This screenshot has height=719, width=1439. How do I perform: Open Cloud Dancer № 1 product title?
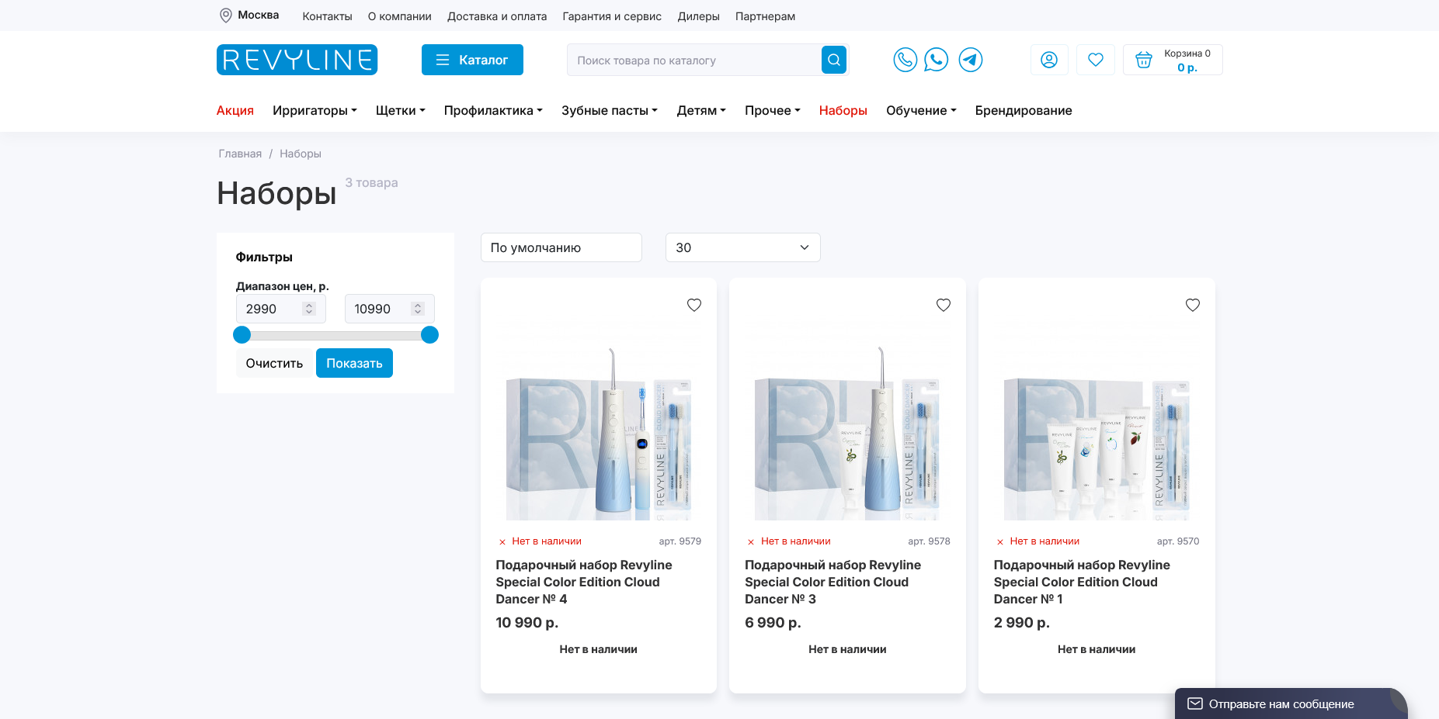pos(1082,582)
